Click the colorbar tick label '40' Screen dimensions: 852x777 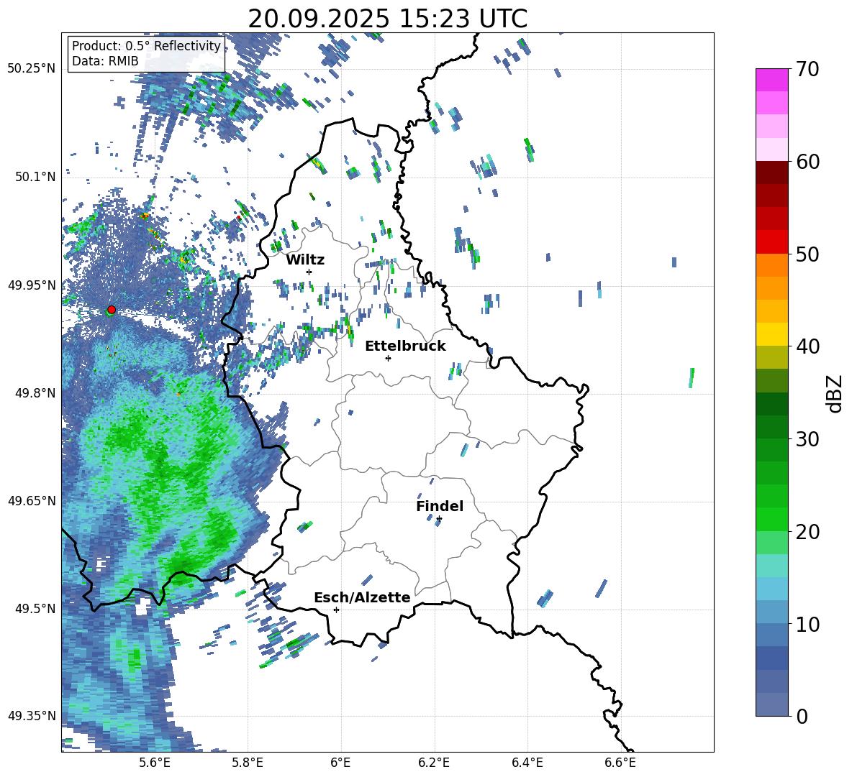(807, 346)
